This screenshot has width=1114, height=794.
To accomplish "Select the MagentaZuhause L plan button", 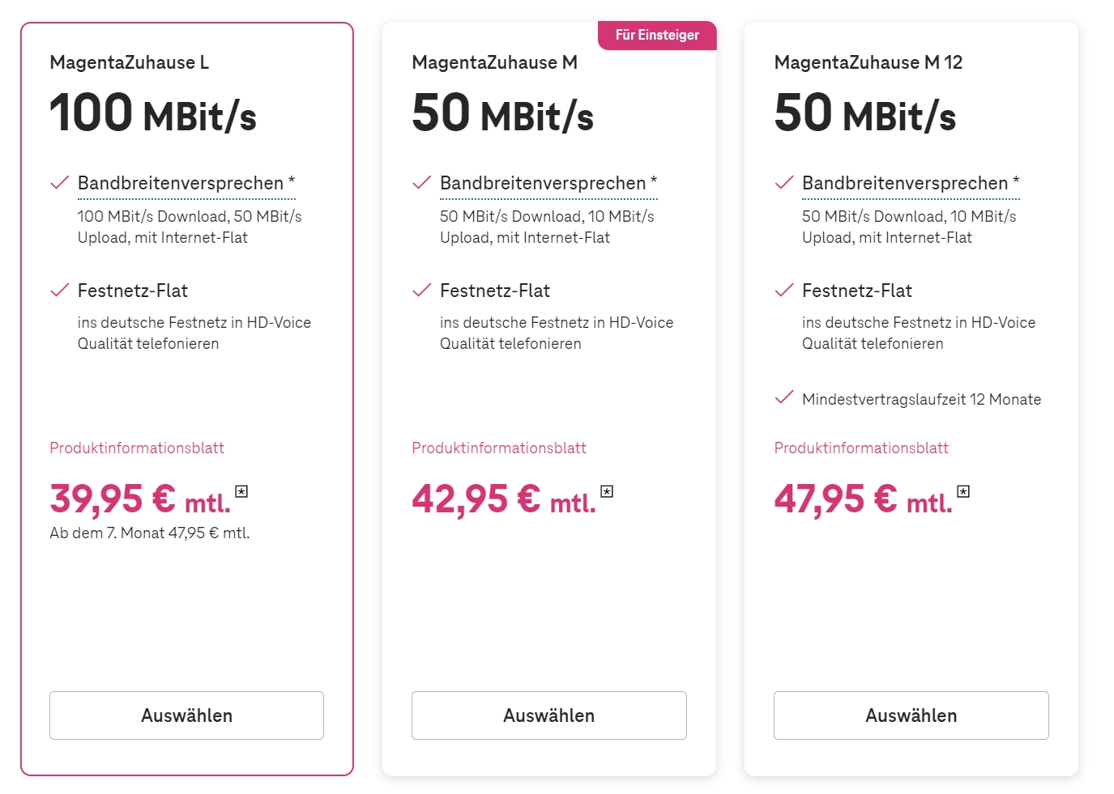I will pos(186,715).
